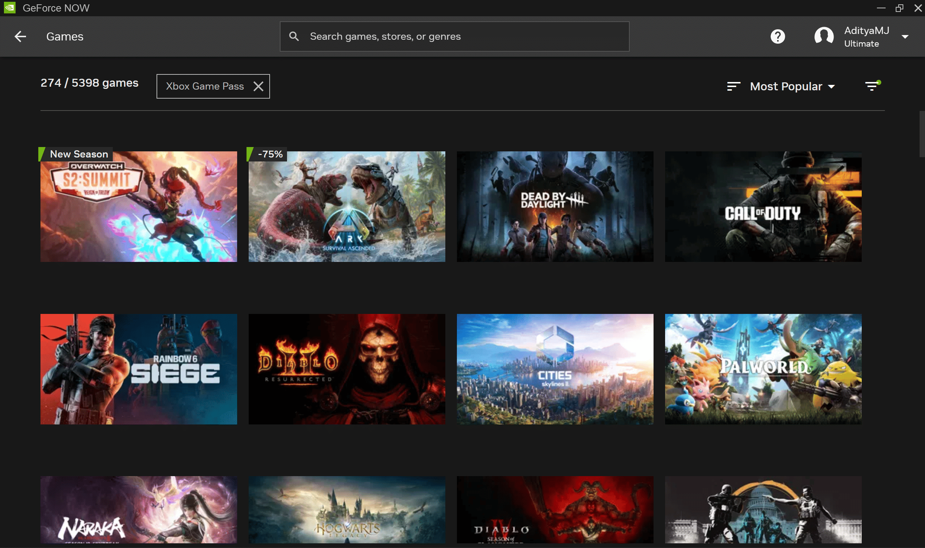
Task: Click the GeForce NOW logo in title bar
Action: [9, 7]
